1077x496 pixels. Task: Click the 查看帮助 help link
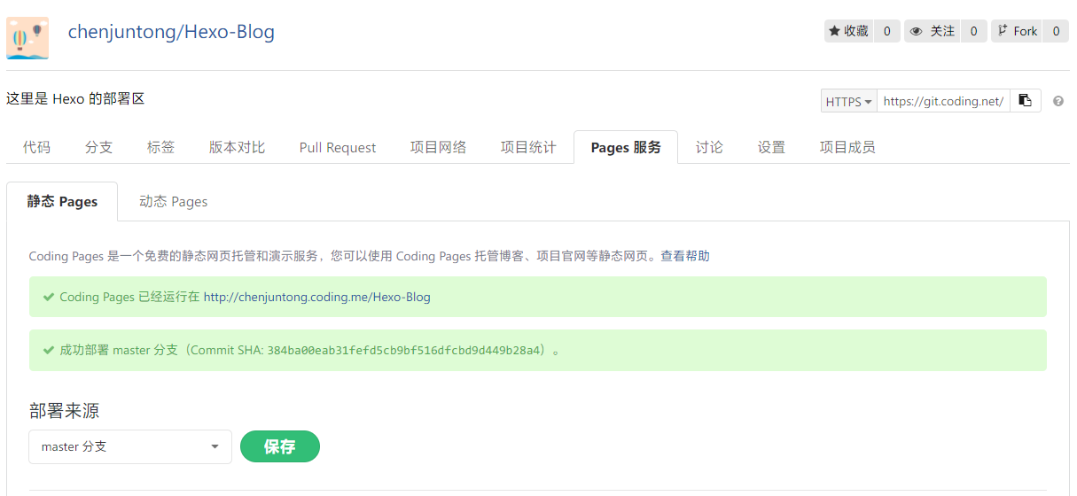click(685, 256)
